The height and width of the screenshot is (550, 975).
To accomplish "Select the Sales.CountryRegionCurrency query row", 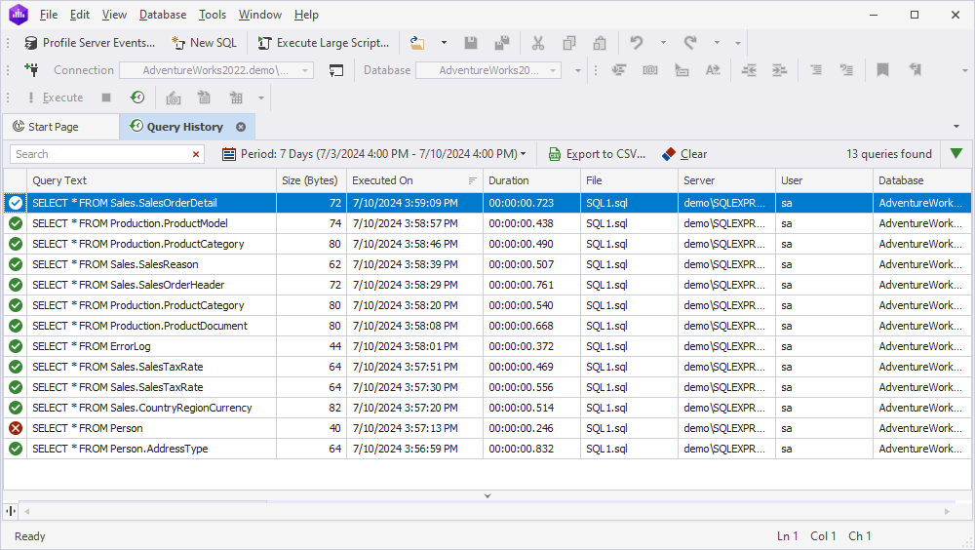I will coord(487,408).
